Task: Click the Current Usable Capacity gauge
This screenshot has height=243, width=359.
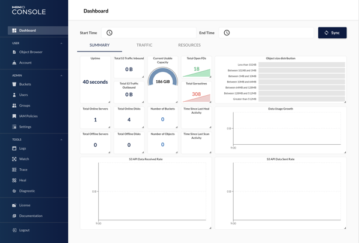Action: (x=163, y=77)
